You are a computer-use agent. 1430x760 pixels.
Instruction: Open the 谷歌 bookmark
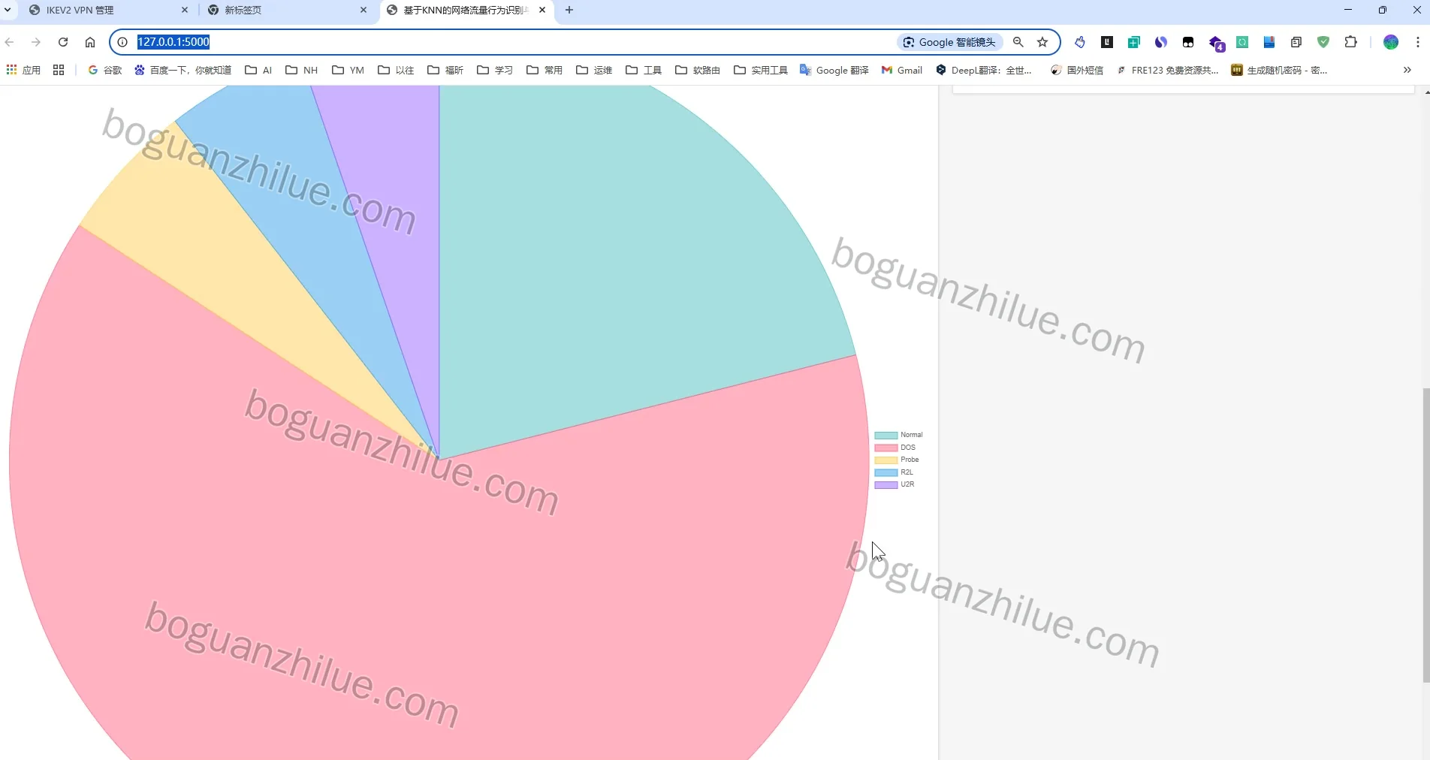(105, 70)
